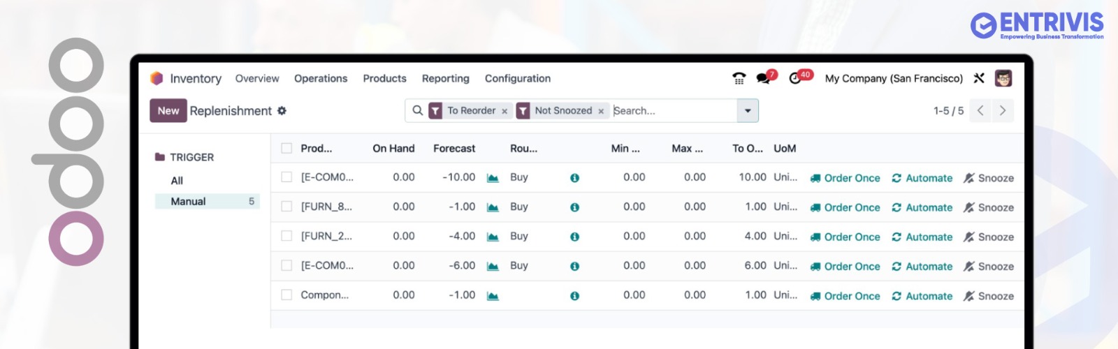Screen dimensions: 1118x349
Task: Click the debug tools wrench icon
Action: pos(979,78)
